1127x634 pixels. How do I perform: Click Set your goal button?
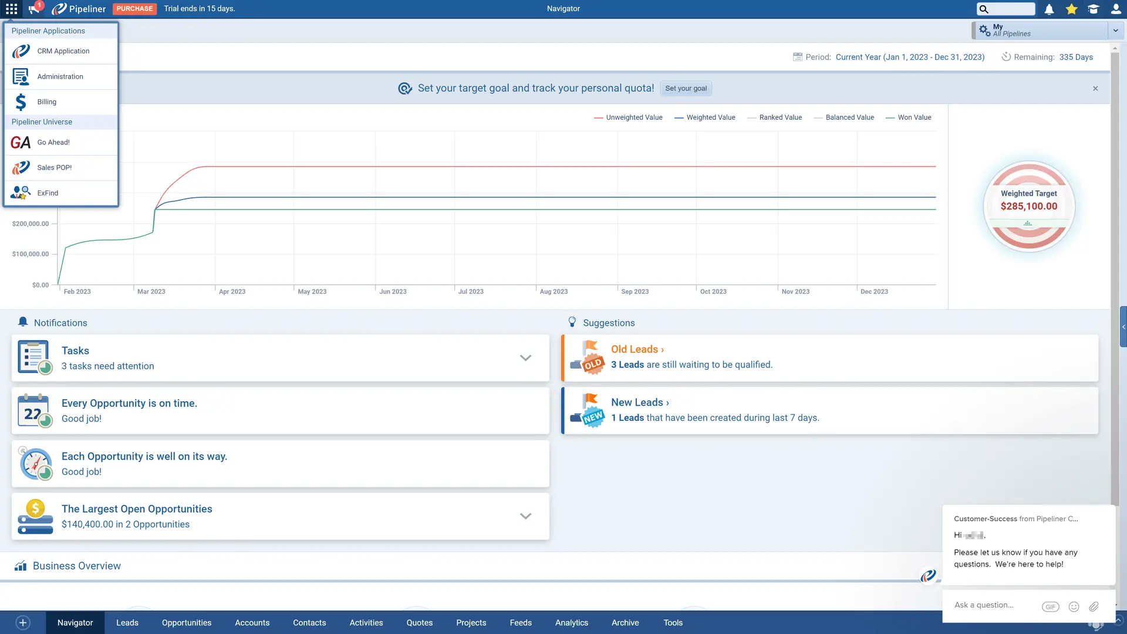click(686, 88)
